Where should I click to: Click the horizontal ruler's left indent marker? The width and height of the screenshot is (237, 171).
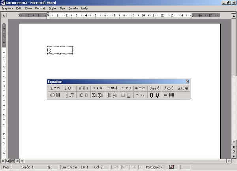tap(48, 17)
